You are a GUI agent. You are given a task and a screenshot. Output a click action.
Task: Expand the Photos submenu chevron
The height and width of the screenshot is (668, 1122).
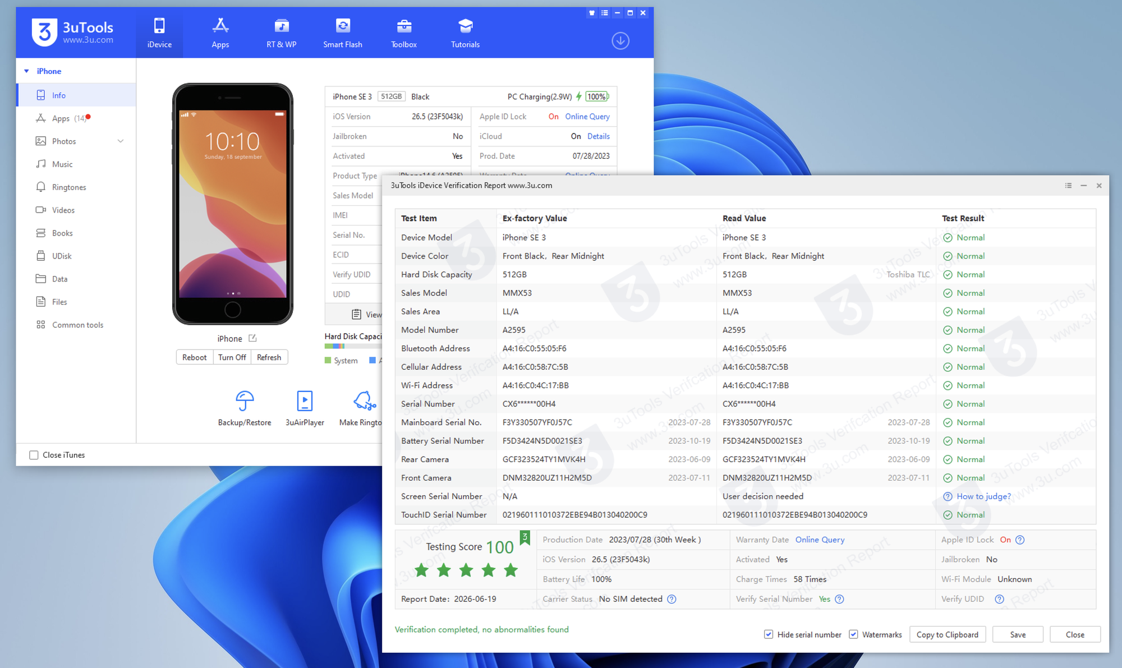coord(121,141)
